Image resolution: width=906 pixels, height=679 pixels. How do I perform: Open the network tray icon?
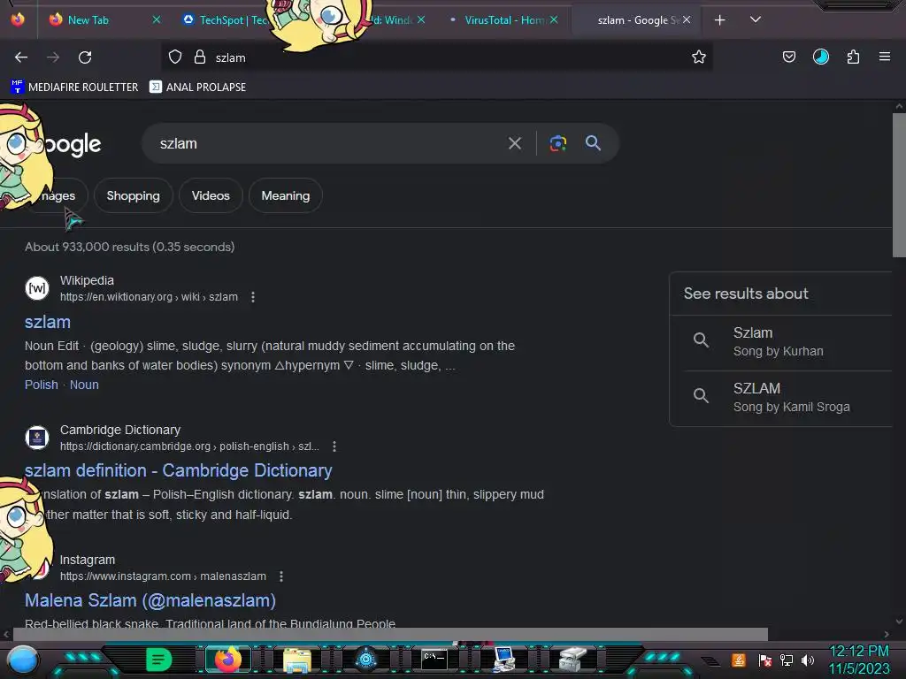[x=787, y=660]
